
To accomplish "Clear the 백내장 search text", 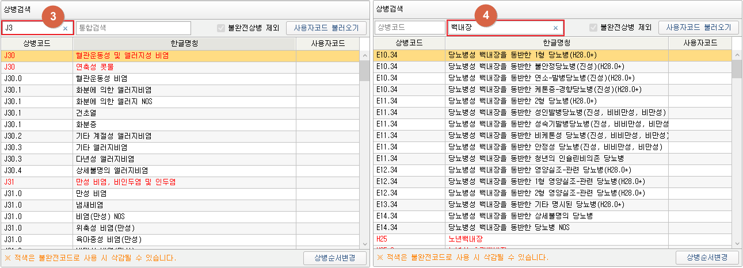I will [x=555, y=28].
